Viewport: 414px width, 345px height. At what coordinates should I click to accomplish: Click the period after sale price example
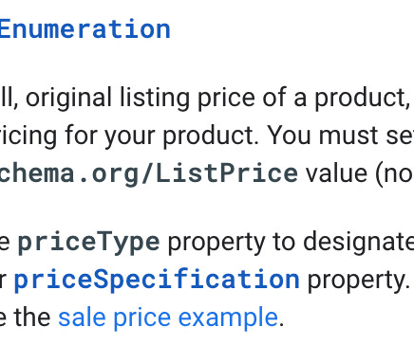(x=281, y=324)
